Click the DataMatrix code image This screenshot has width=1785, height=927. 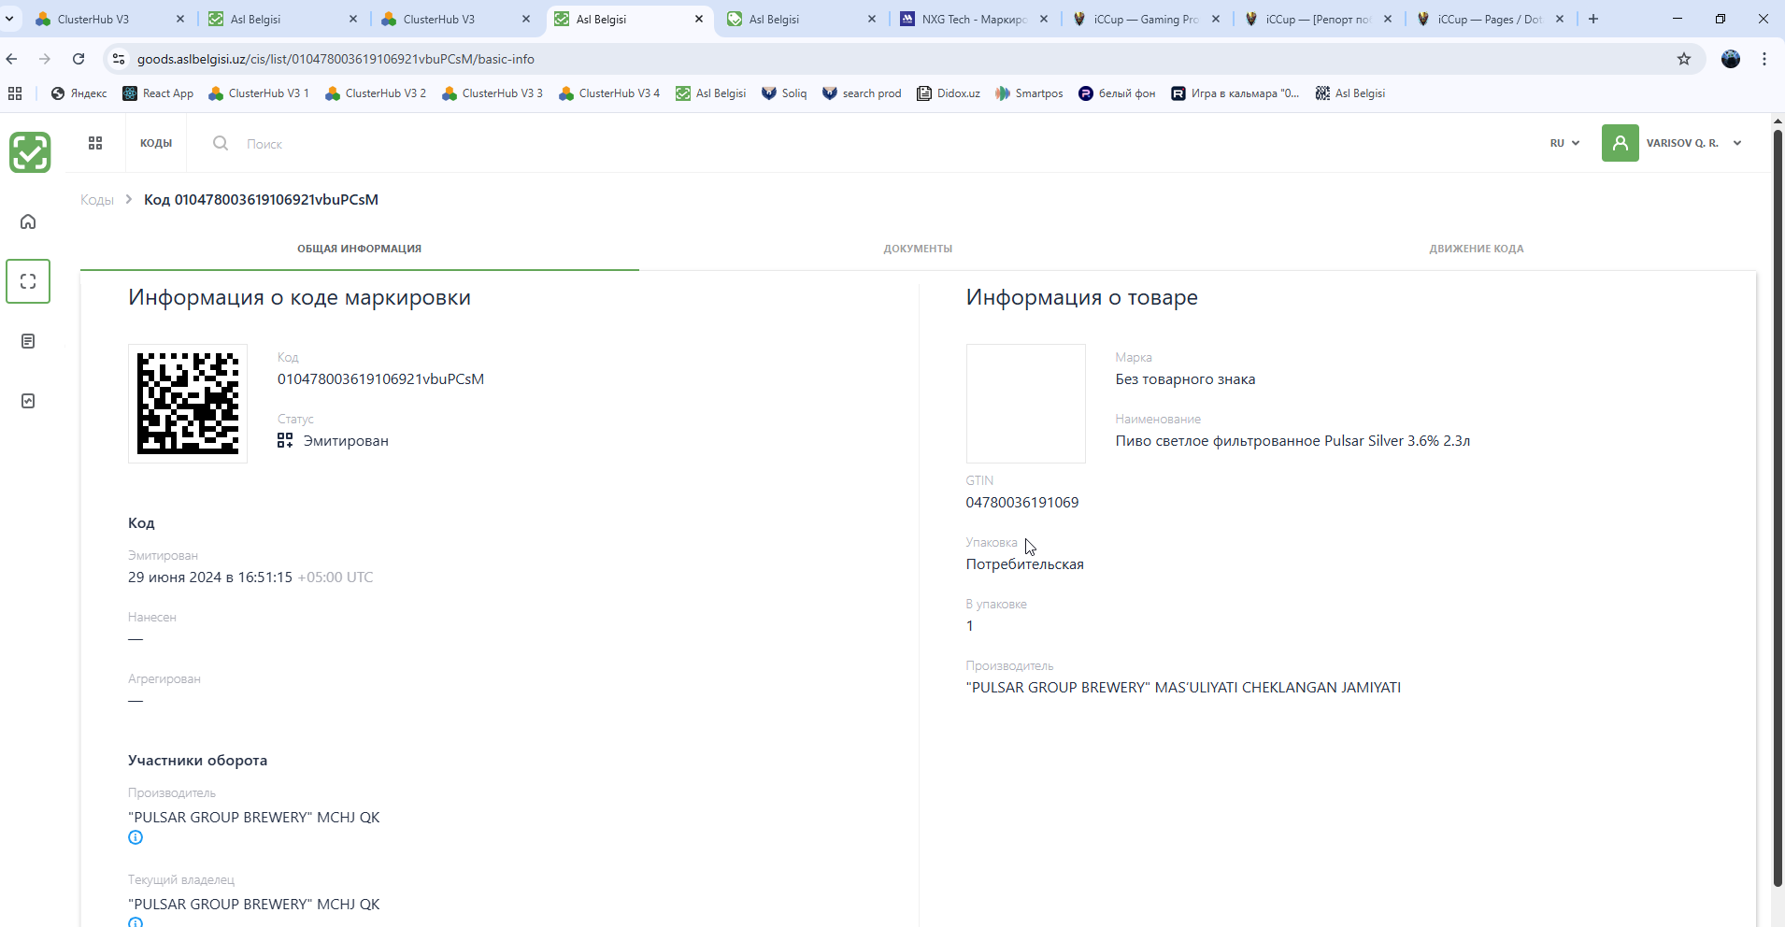(x=188, y=404)
